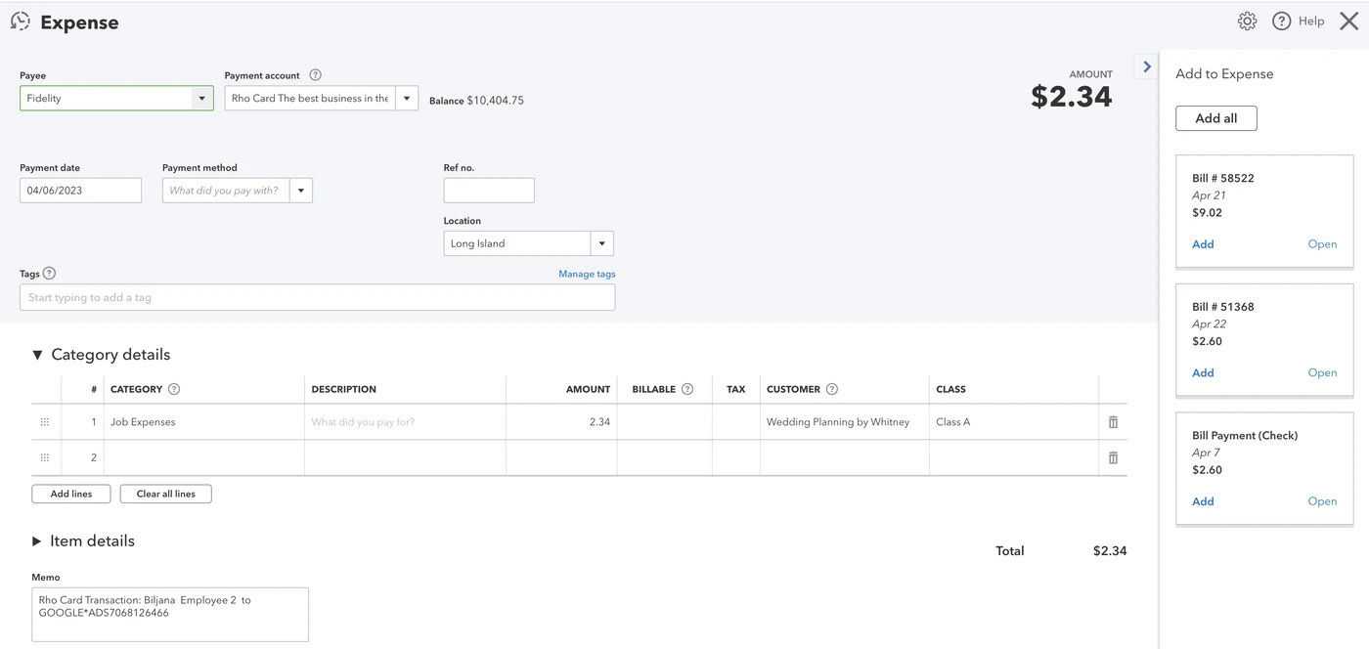1369x649 pixels.
Task: Delete category line 2 with trash icon
Action: click(x=1113, y=457)
